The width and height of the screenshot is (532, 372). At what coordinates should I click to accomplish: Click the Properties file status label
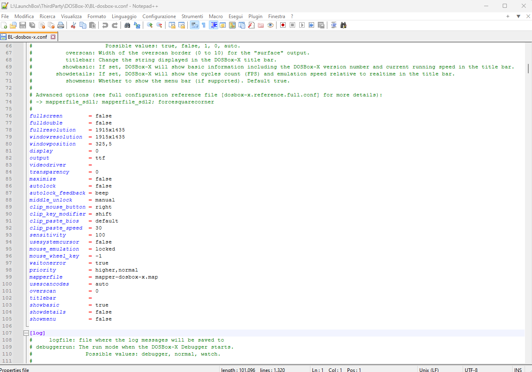[x=15, y=370]
